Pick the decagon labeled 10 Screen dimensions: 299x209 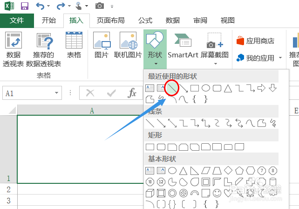pos(150,182)
